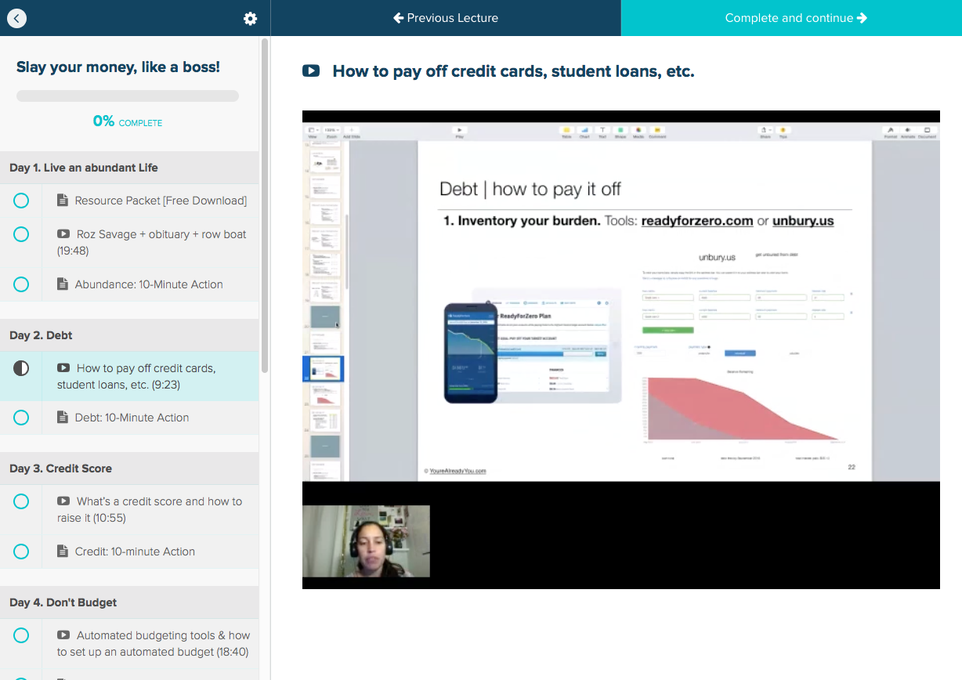This screenshot has width=962, height=680.
Task: Click the 'Debt | how to pay it off' slide title
Action: 530,189
